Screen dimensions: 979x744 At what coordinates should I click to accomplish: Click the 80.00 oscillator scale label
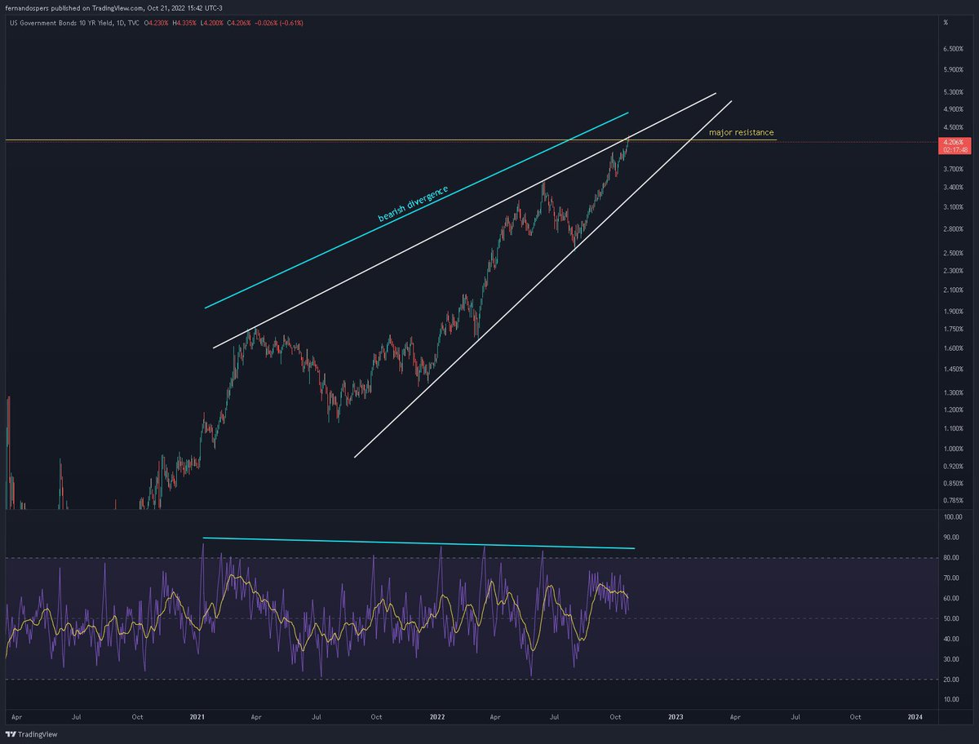click(x=953, y=558)
